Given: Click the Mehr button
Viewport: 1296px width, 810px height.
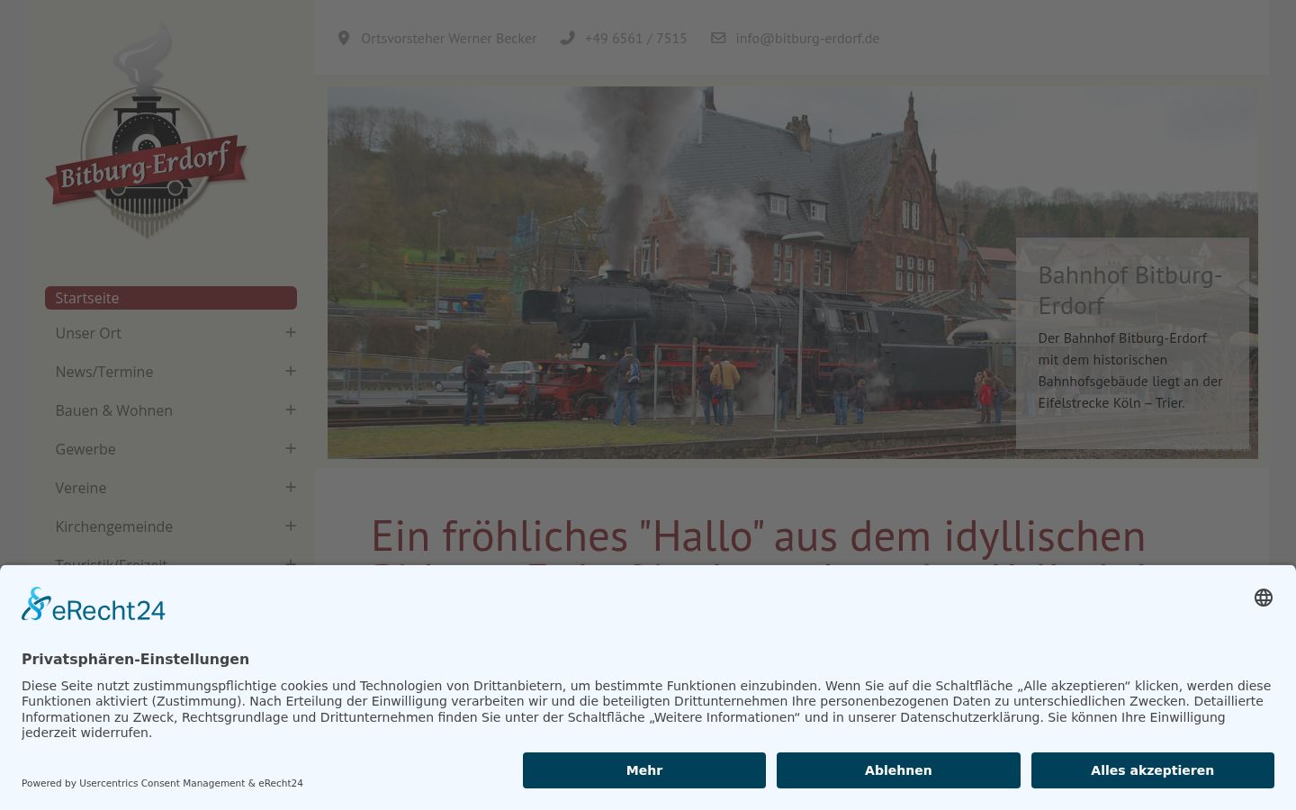Looking at the screenshot, I should click(x=644, y=770).
